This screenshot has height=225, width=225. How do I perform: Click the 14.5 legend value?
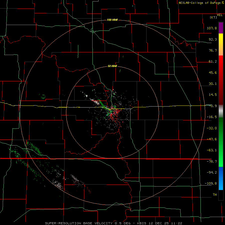click(x=213, y=95)
